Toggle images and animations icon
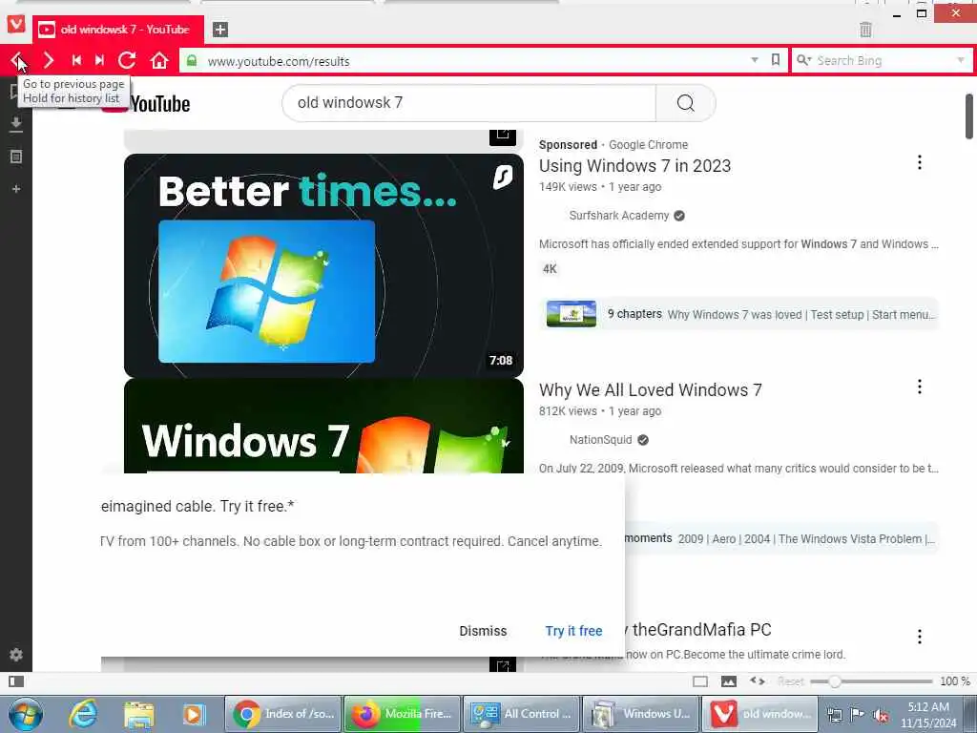The image size is (977, 733). pyautogui.click(x=728, y=681)
